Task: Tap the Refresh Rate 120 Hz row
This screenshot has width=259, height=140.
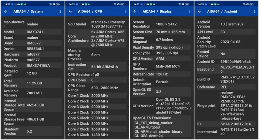Action: pyautogui.click(x=162, y=74)
